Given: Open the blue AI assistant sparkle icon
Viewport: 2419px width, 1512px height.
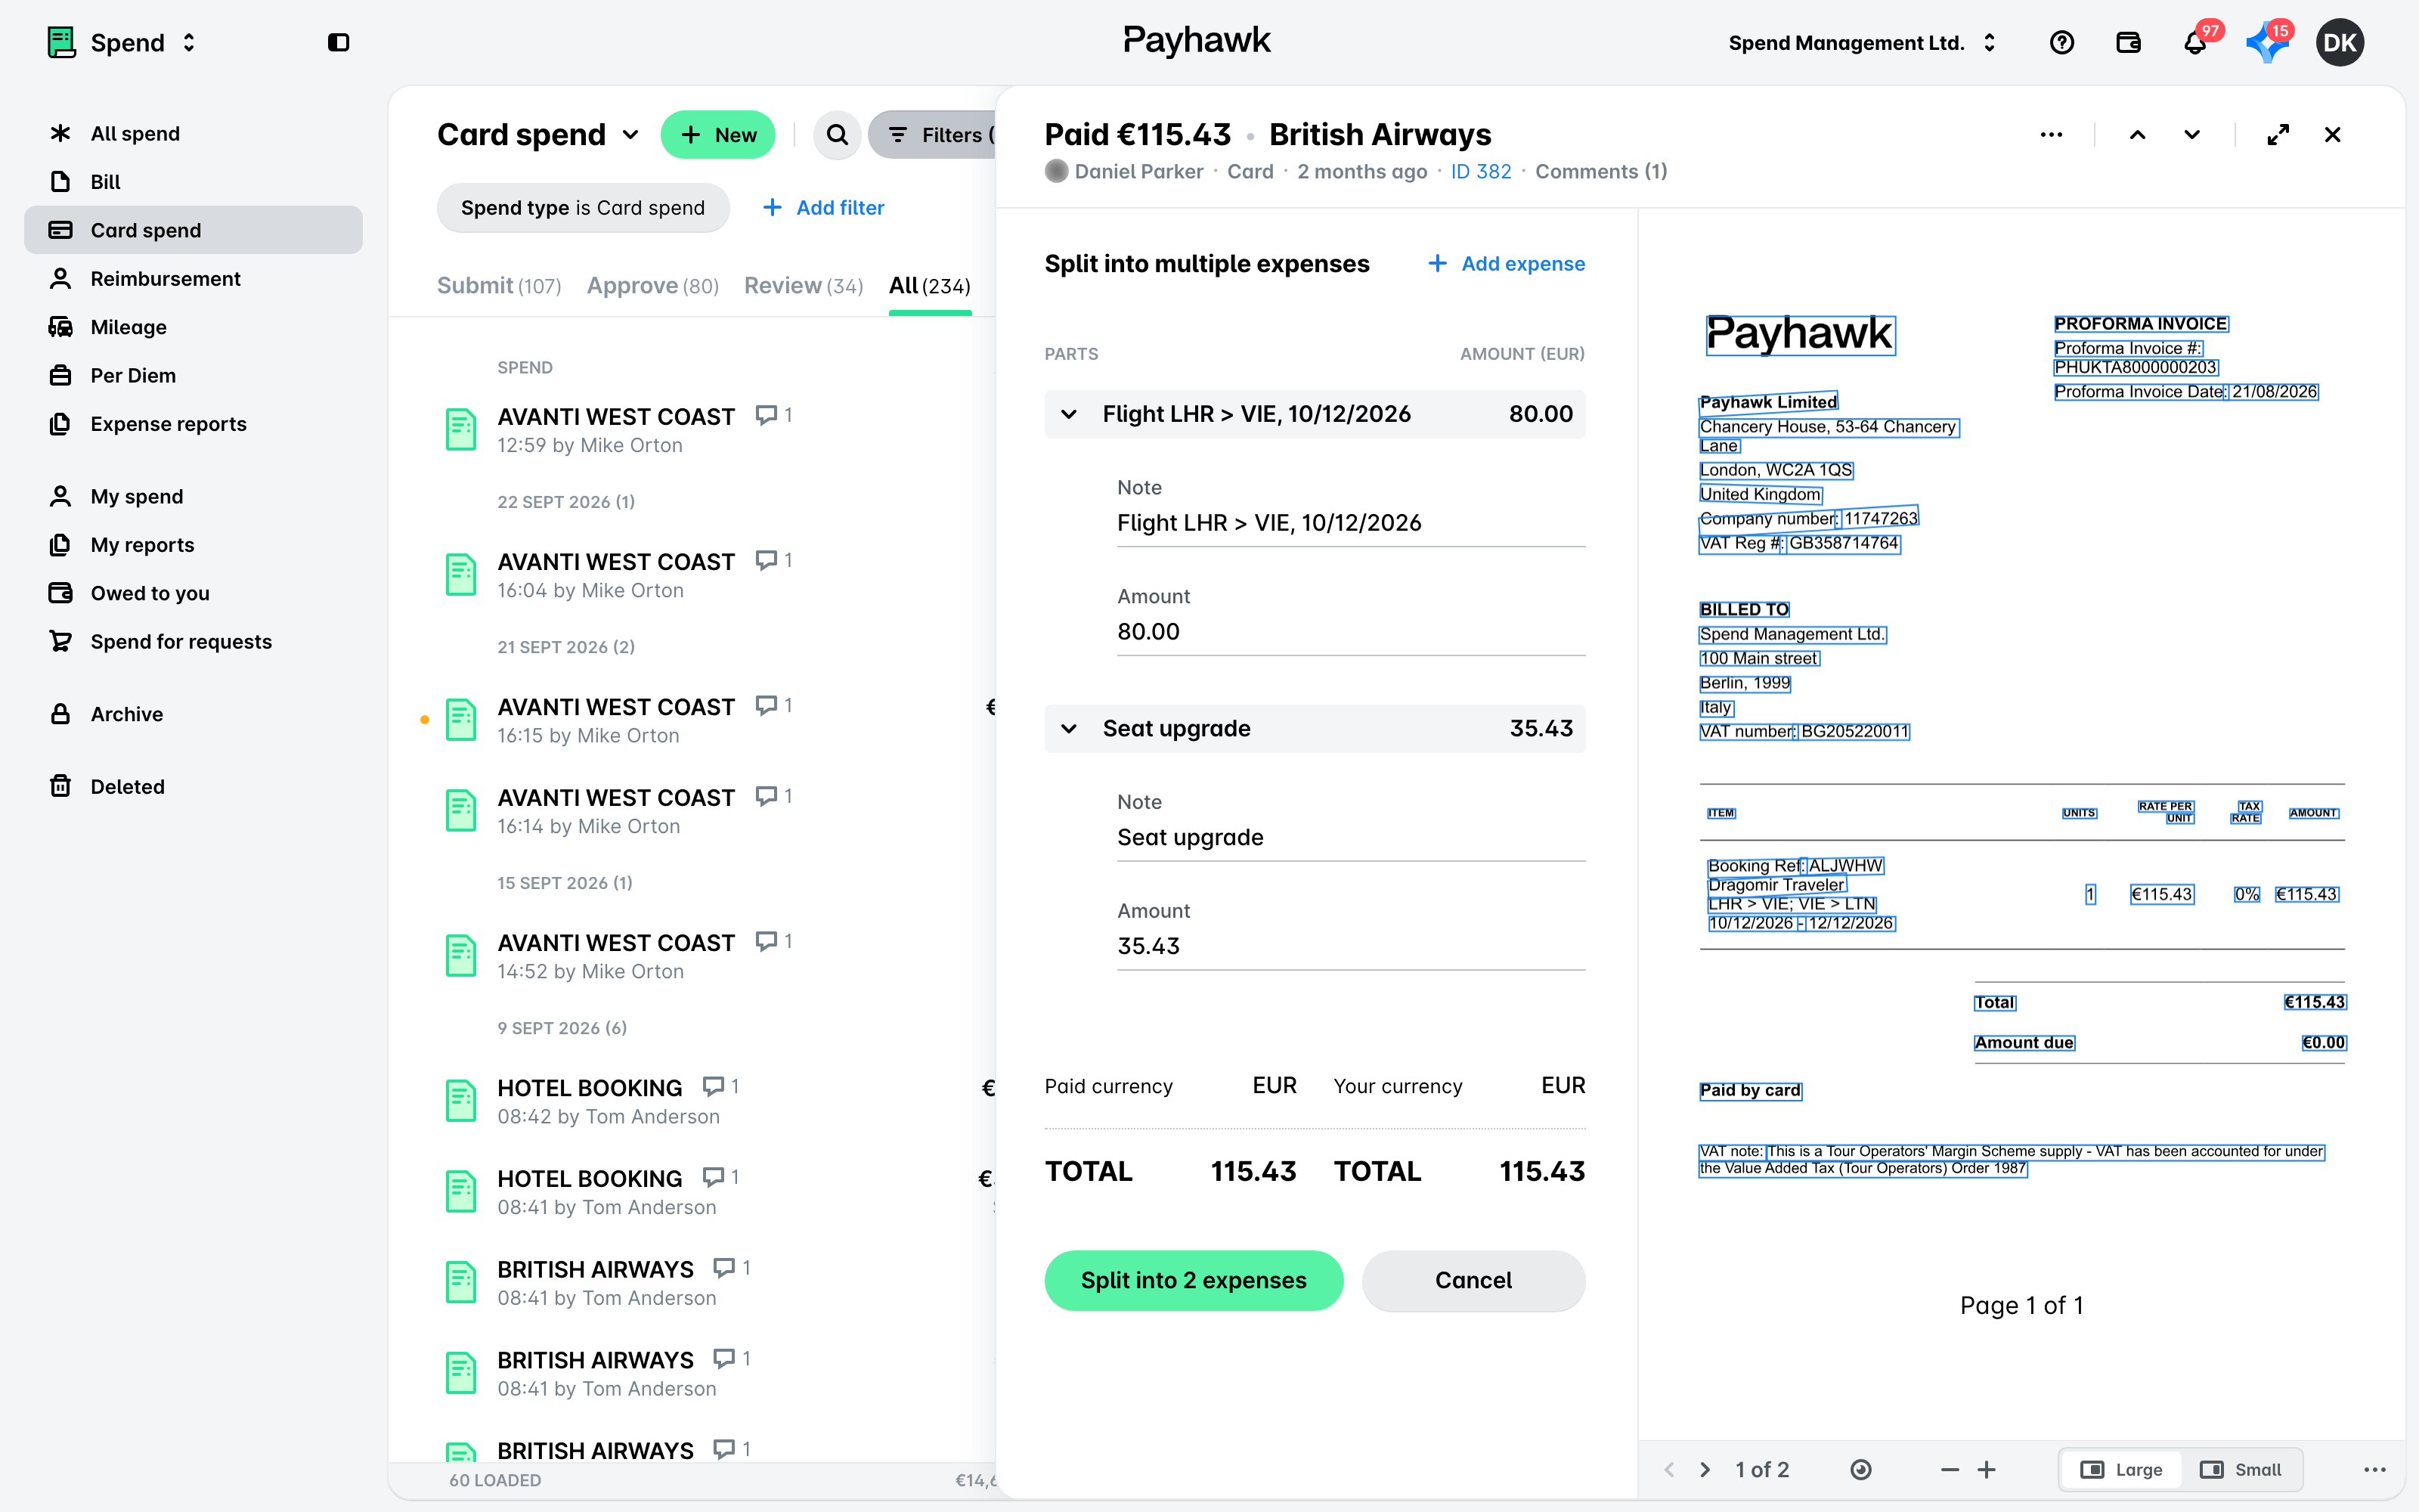Looking at the screenshot, I should click(x=2267, y=42).
